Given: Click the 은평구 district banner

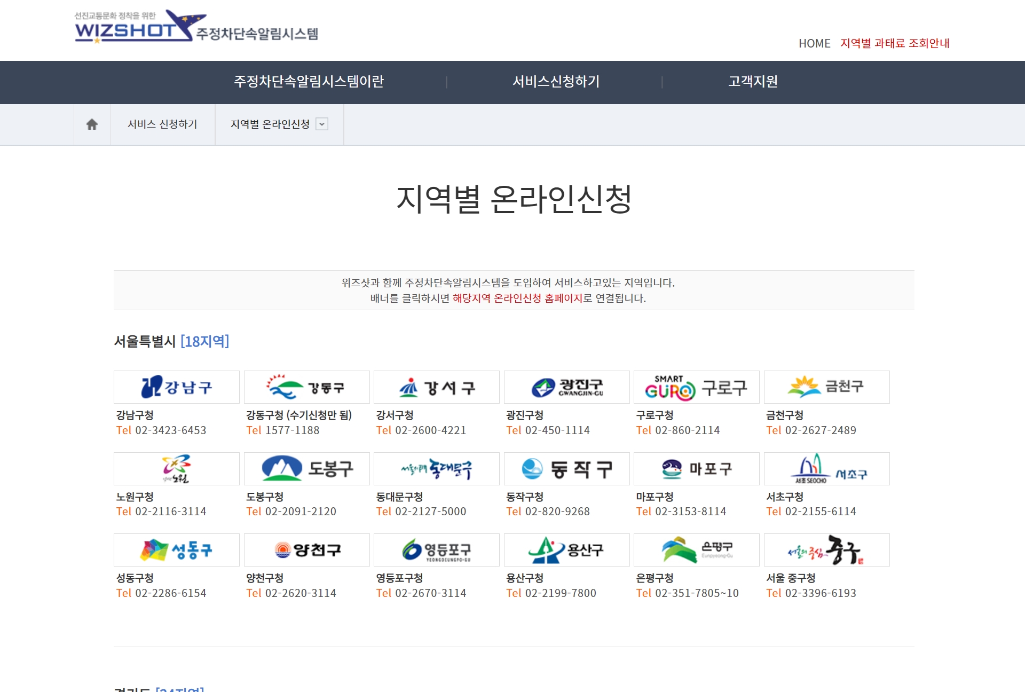Looking at the screenshot, I should pos(696,550).
